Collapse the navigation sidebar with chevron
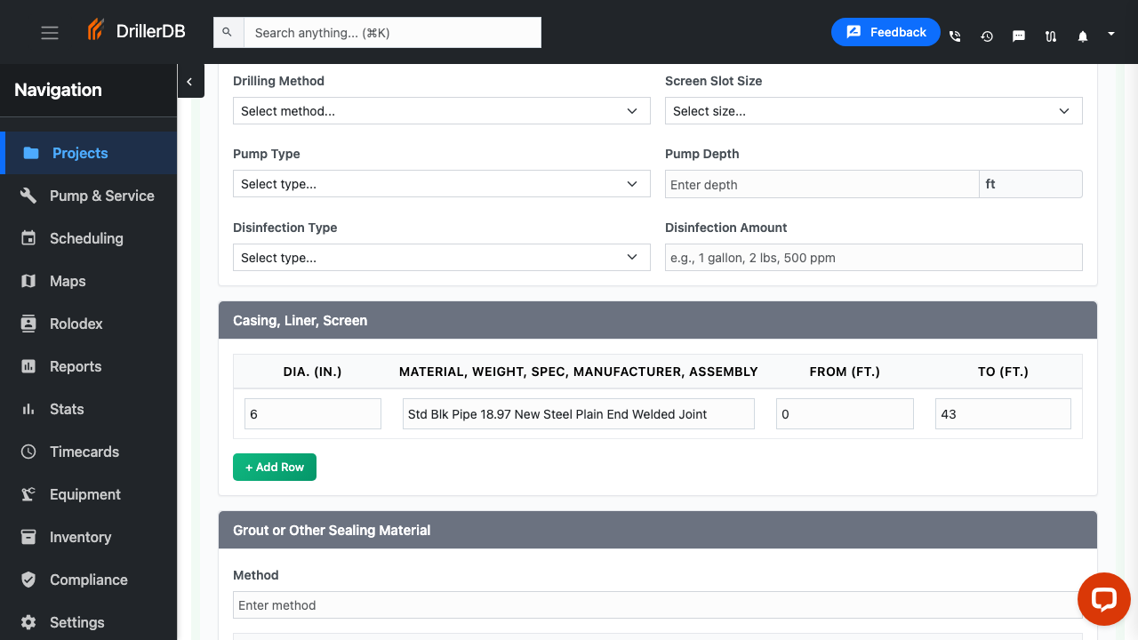Image resolution: width=1138 pixels, height=640 pixels. [x=189, y=81]
